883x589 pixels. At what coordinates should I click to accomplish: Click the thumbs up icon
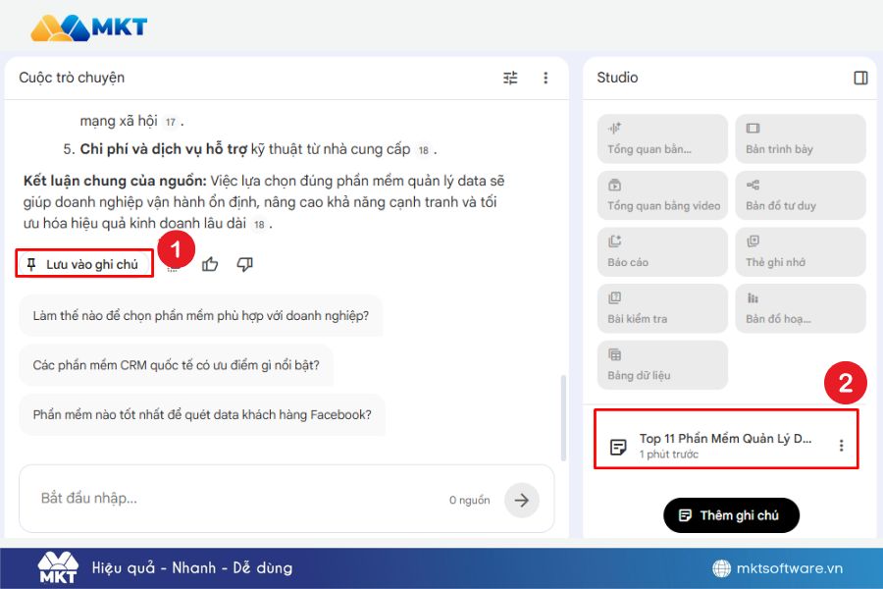coord(210,264)
